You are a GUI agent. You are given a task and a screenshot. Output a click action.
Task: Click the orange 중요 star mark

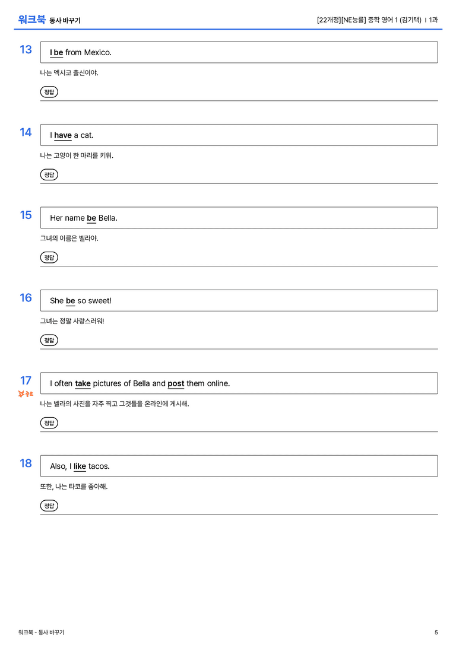[26, 394]
